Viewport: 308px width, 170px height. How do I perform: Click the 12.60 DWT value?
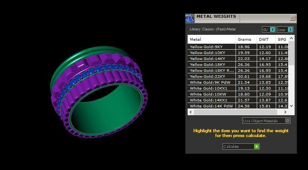[x=265, y=53]
